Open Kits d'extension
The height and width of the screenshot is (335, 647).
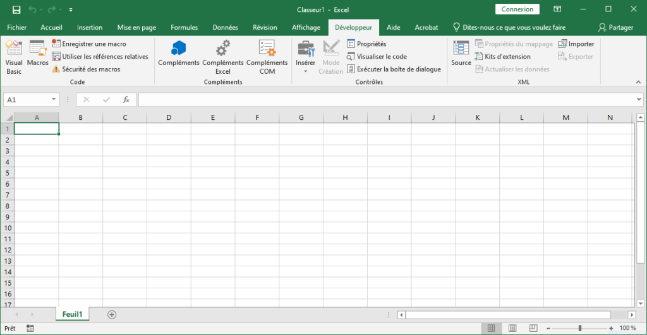click(502, 56)
